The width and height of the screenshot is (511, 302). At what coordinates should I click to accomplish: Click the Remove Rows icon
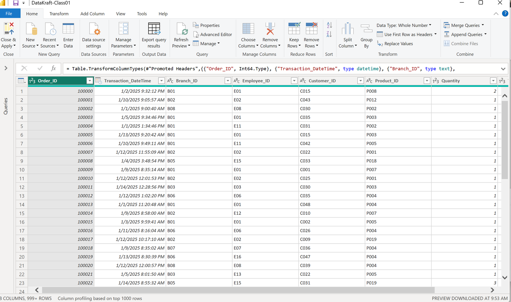311,28
